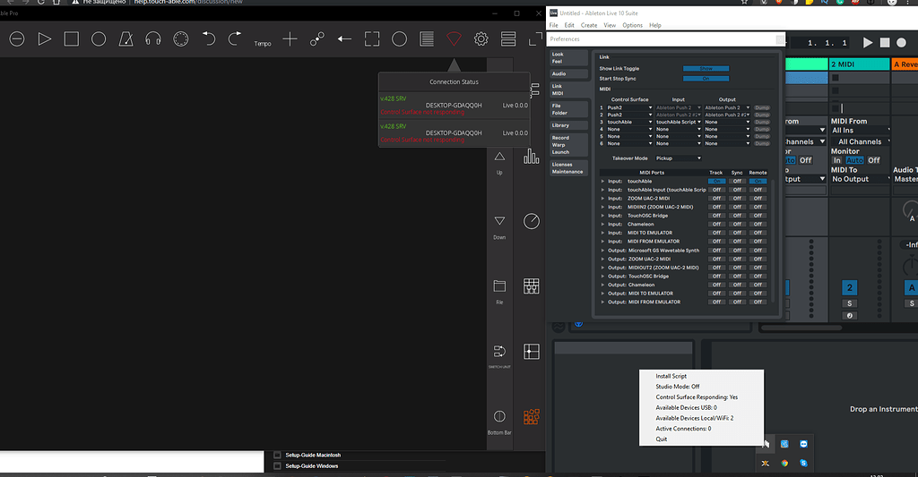This screenshot has height=477, width=918.
Task: Click the red connection status icon
Action: (454, 39)
